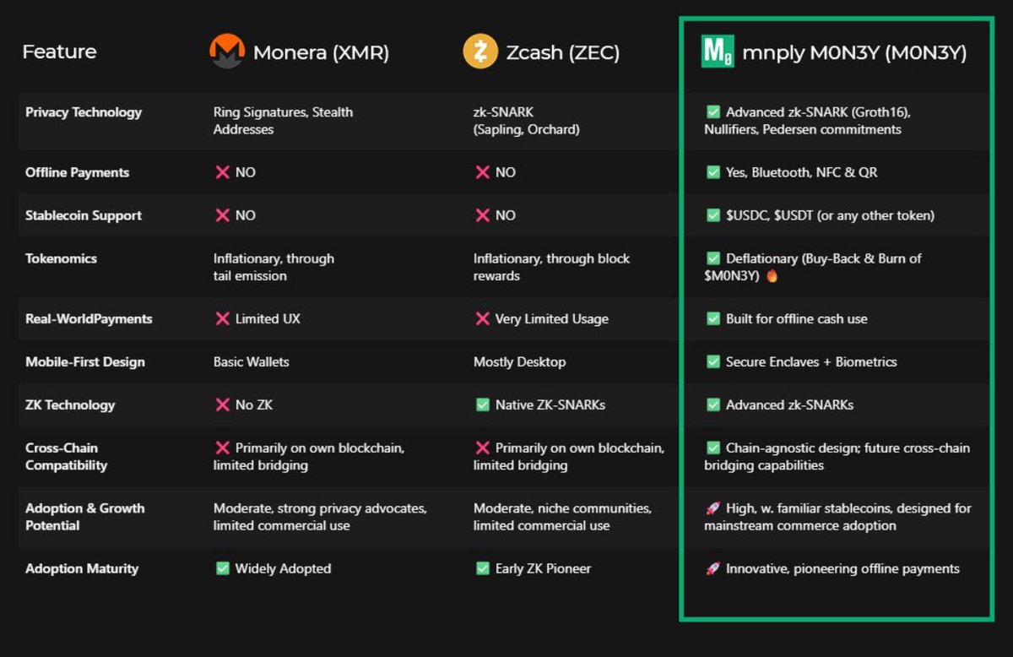Viewport: 1013px width, 657px height.
Task: Select the "Inflationary, through tail emission" cell
Action: (x=274, y=267)
